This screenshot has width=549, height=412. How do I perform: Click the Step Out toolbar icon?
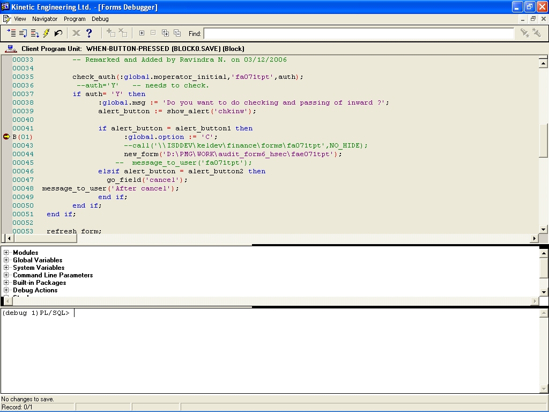click(35, 33)
